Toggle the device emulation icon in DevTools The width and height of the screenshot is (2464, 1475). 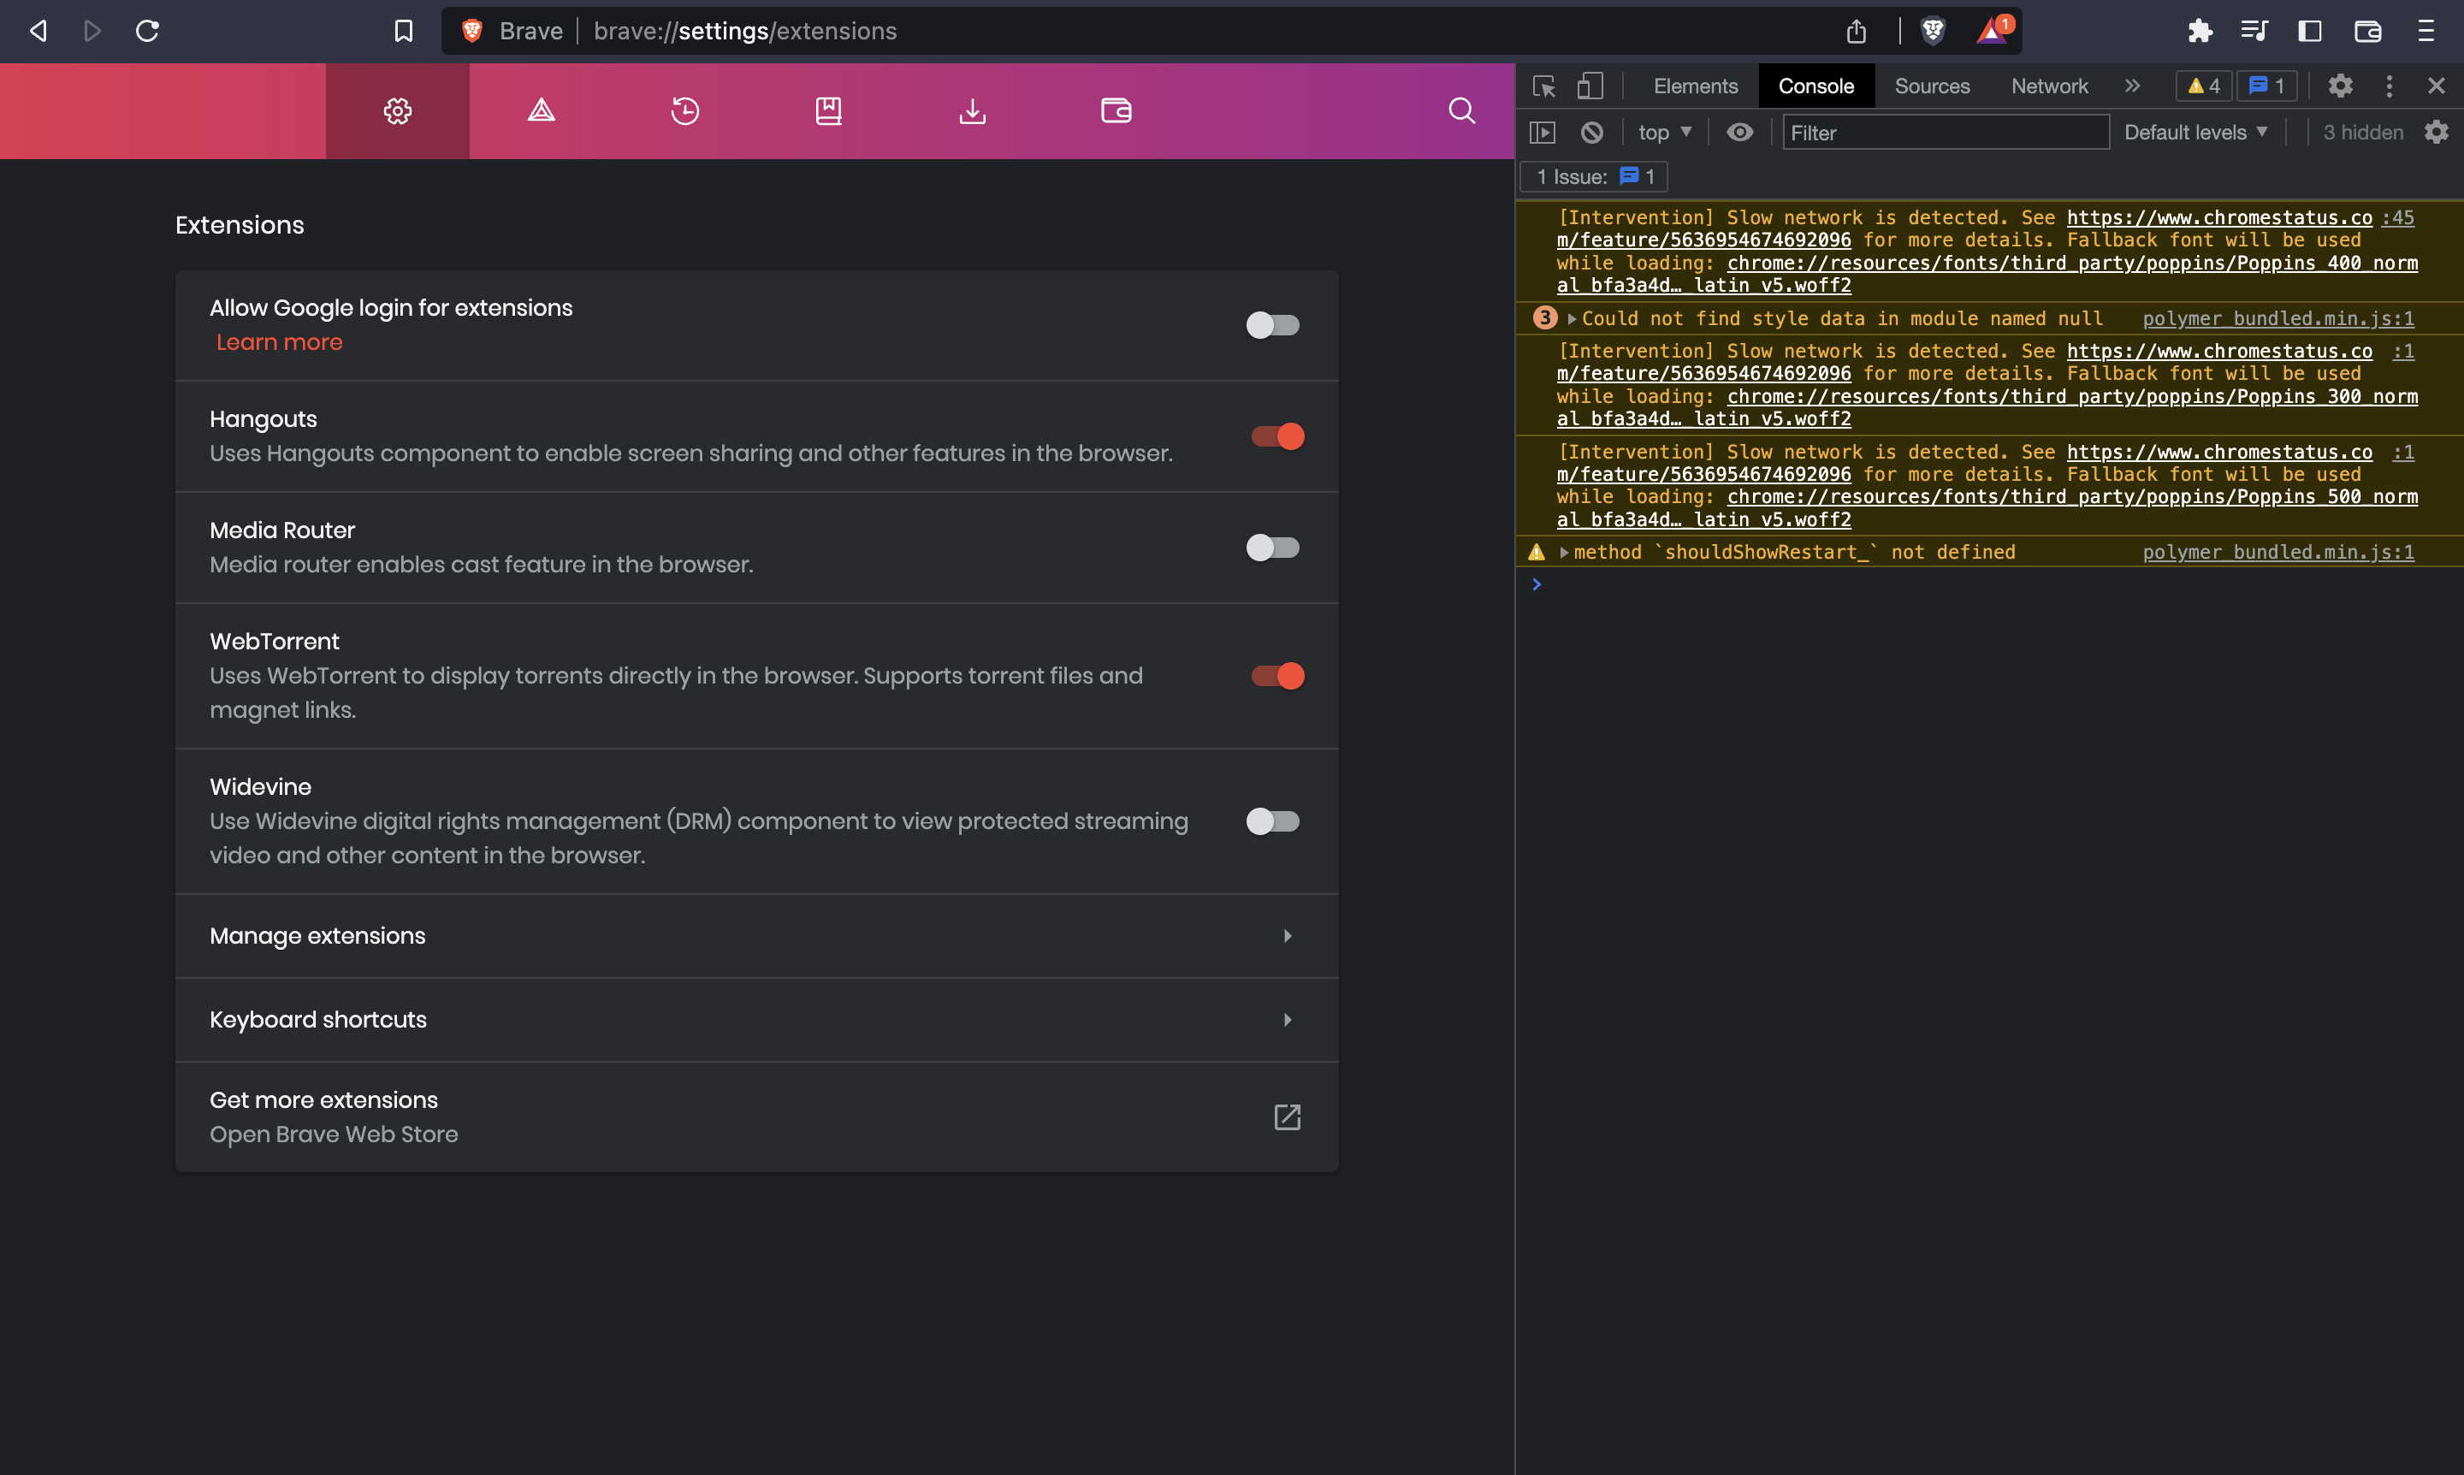tap(1590, 86)
